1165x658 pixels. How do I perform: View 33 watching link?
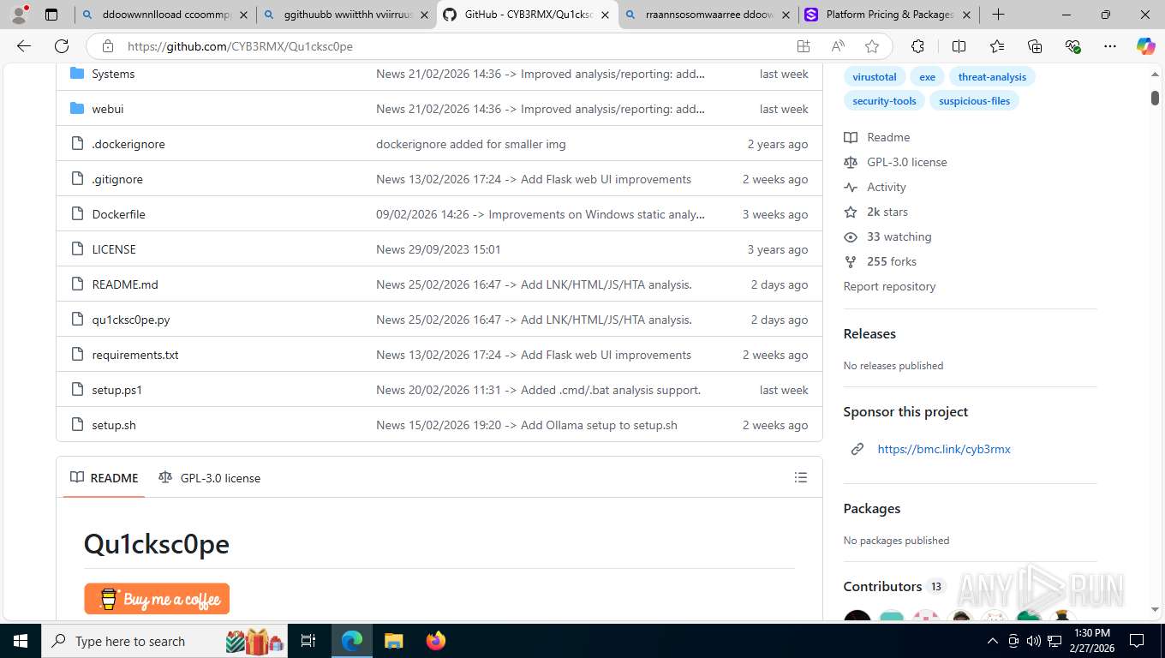887,236
